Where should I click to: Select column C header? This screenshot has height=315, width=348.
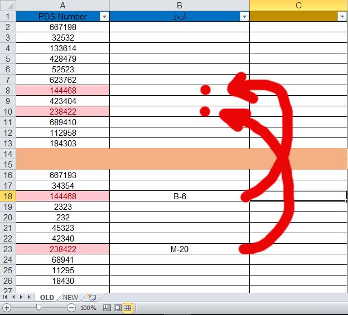pos(298,6)
